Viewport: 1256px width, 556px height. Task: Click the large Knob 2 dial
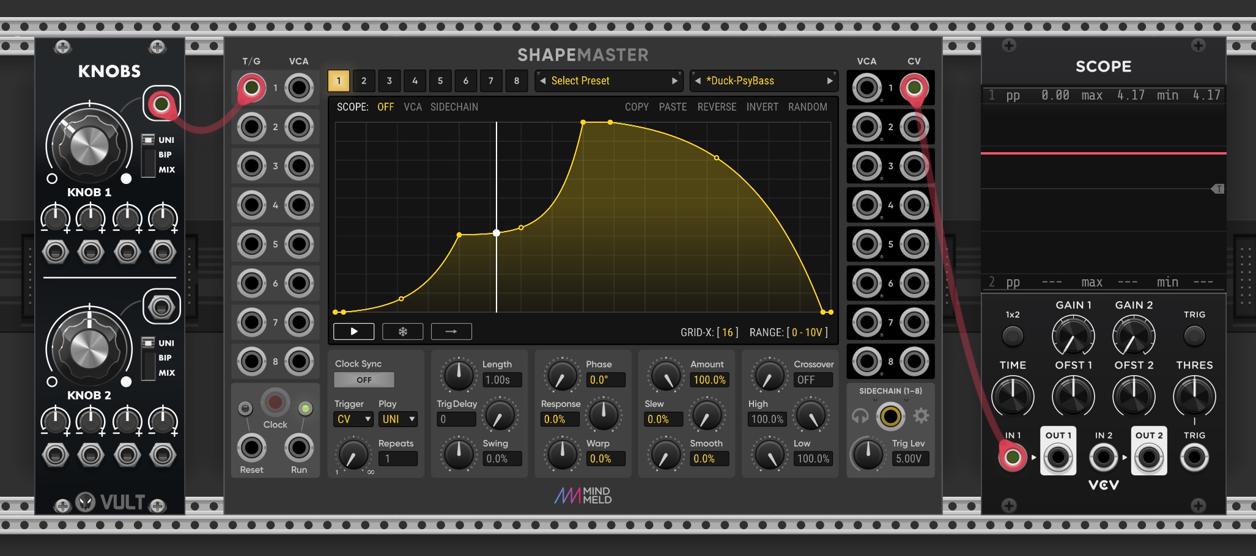89,349
